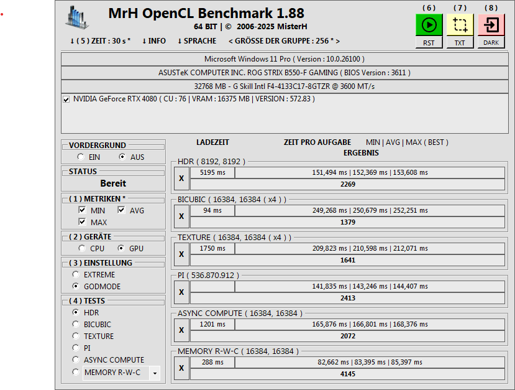Select TEXTURE test radio button
The image size is (515, 390).
coord(76,336)
